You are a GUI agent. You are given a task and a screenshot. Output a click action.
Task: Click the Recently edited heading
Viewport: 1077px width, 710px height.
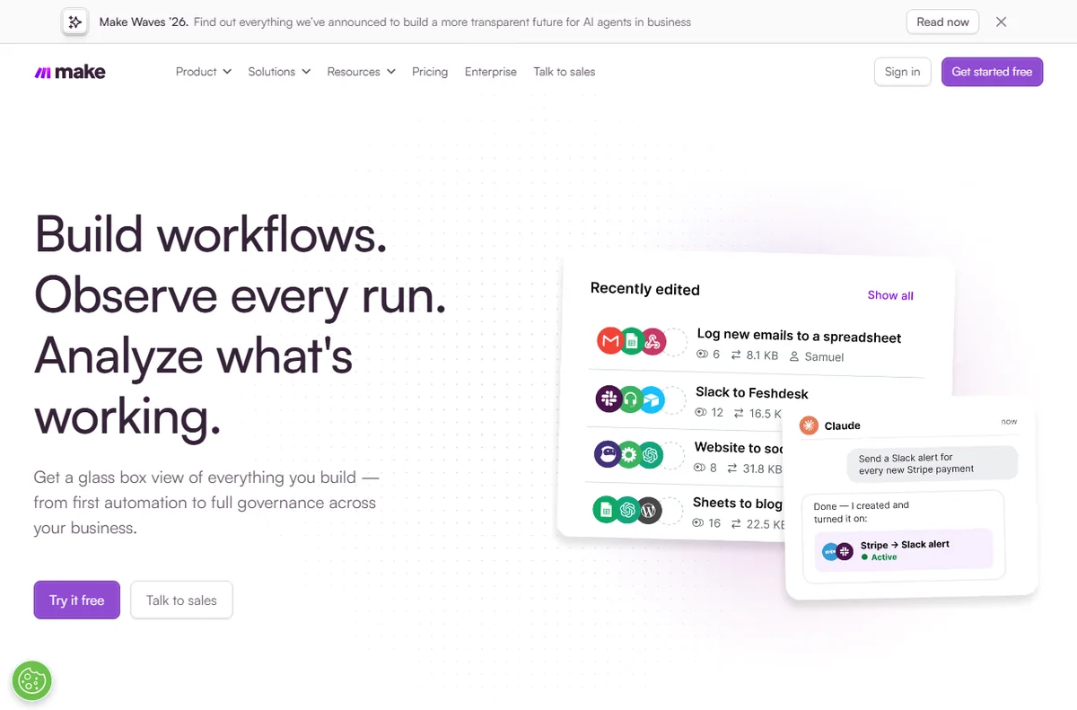pos(644,289)
